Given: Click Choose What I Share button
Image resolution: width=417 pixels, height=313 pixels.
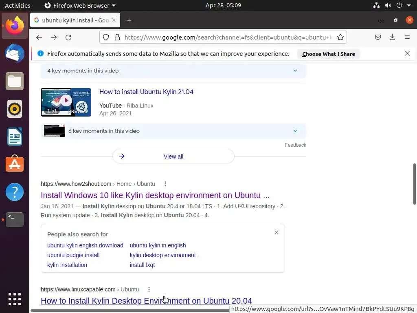Looking at the screenshot, I should [329, 54].
